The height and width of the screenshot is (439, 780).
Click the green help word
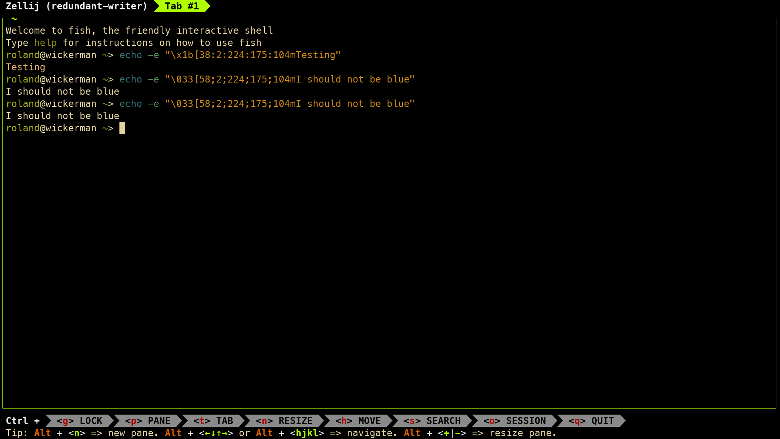(45, 43)
